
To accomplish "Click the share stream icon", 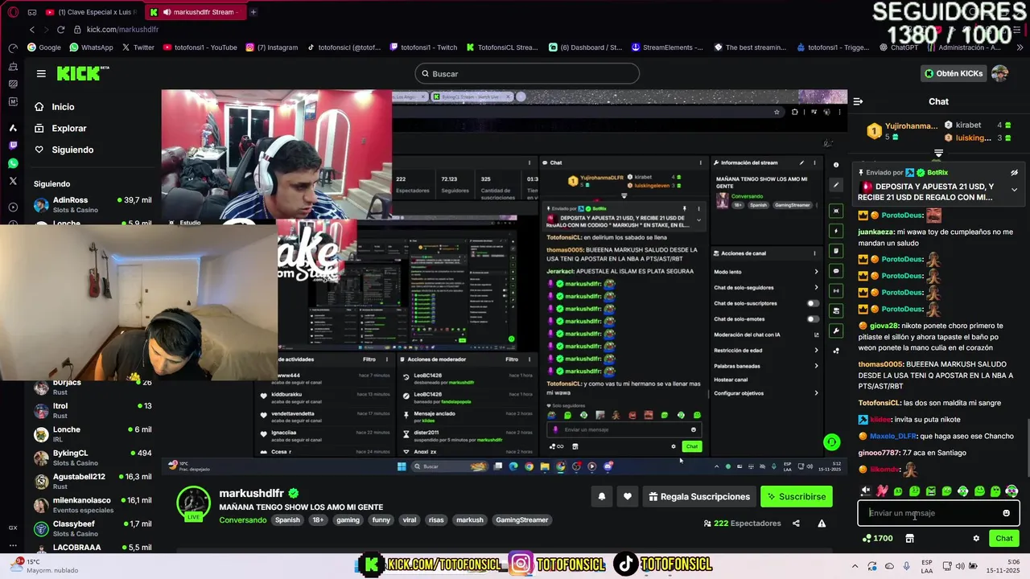I will click(796, 524).
